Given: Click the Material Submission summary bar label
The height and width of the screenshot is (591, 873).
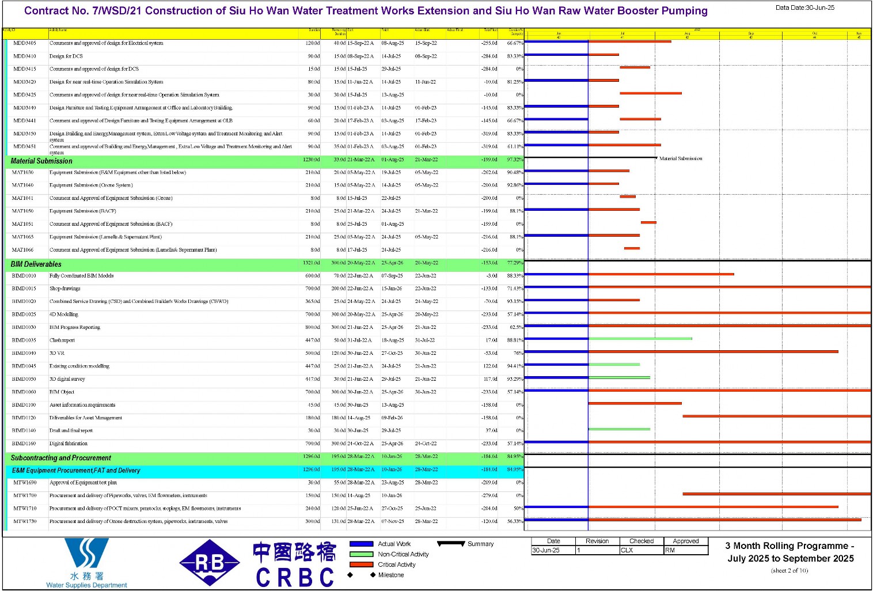Looking at the screenshot, I should pos(681,158).
